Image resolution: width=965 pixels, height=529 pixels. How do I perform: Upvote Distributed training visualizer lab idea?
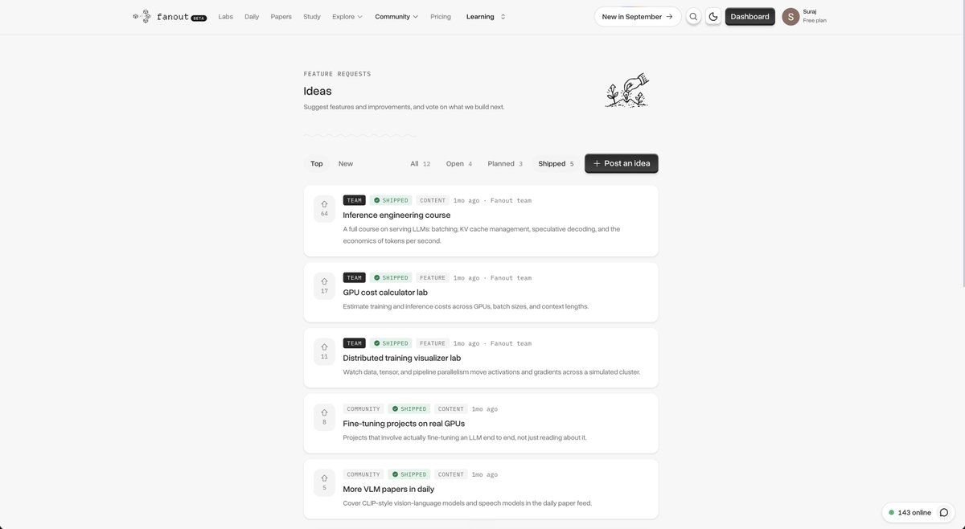[324, 351]
